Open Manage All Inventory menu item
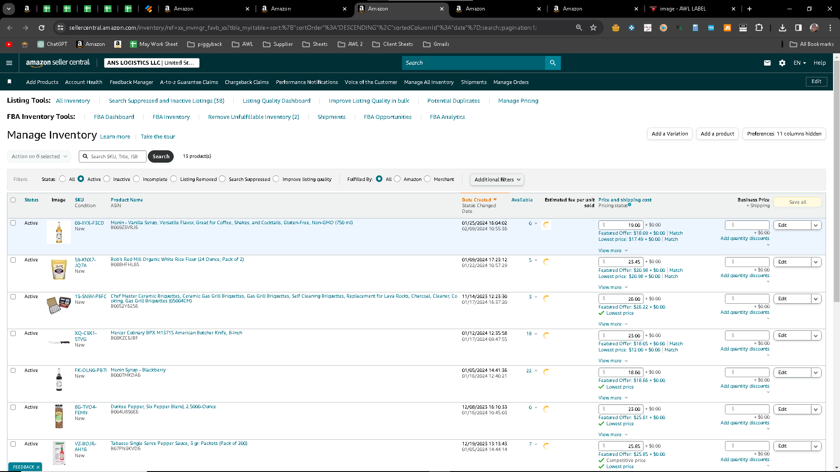Image resolution: width=840 pixels, height=472 pixels. pos(429,82)
